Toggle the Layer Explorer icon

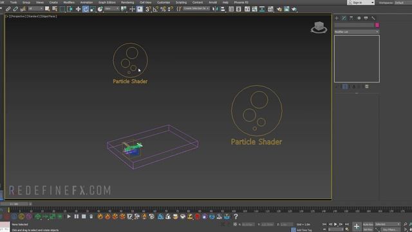pos(239,9)
